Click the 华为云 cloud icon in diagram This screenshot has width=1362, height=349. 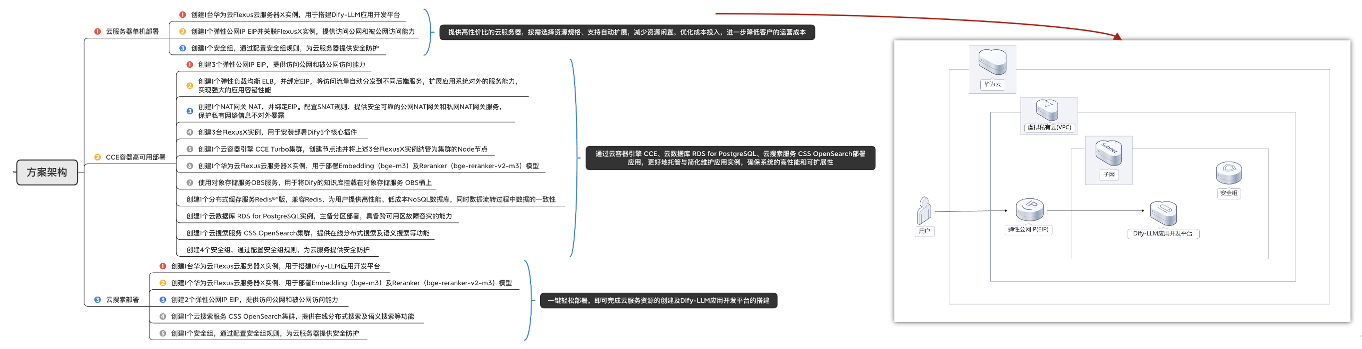(992, 62)
